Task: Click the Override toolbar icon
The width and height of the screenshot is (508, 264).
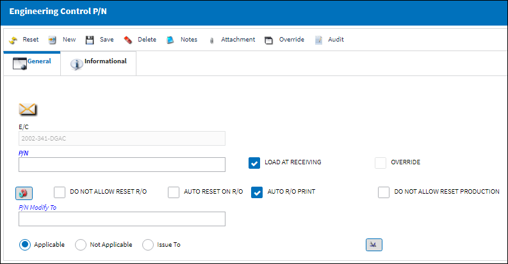Action: point(268,40)
